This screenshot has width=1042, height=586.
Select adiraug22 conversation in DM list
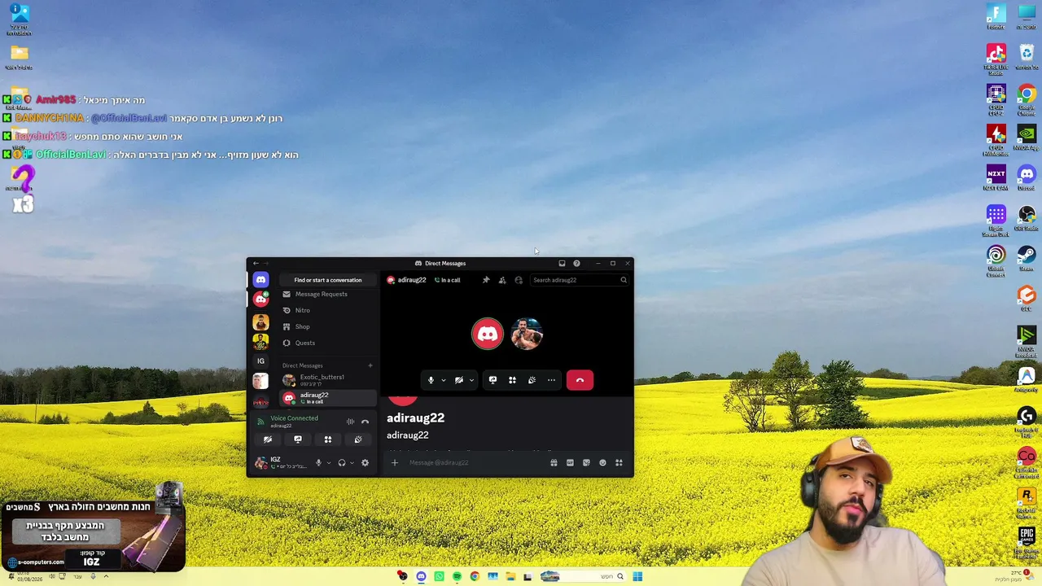click(x=328, y=398)
